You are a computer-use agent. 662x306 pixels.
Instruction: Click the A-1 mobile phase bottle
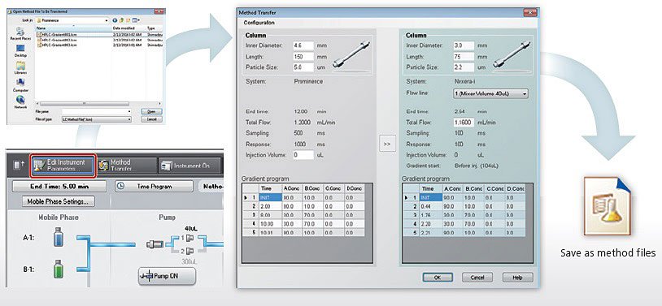59,237
